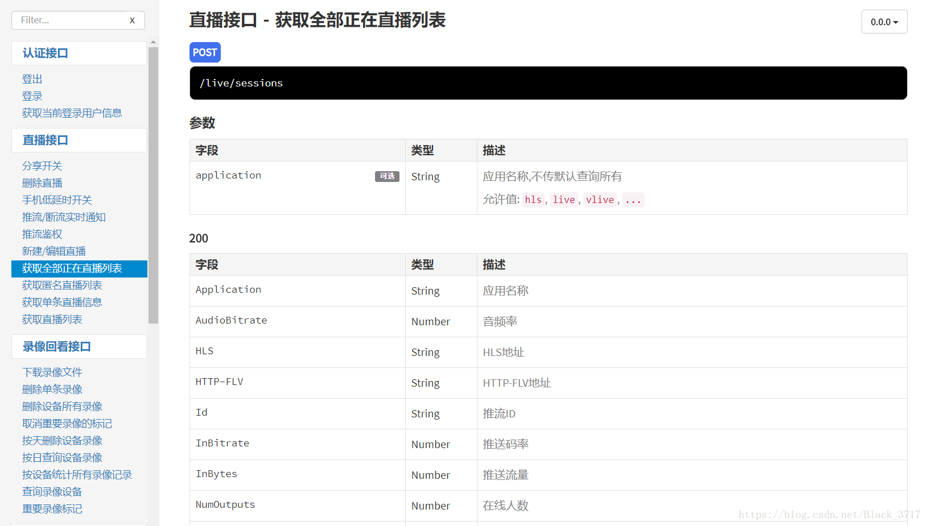Click the 200 response heading

(199, 238)
